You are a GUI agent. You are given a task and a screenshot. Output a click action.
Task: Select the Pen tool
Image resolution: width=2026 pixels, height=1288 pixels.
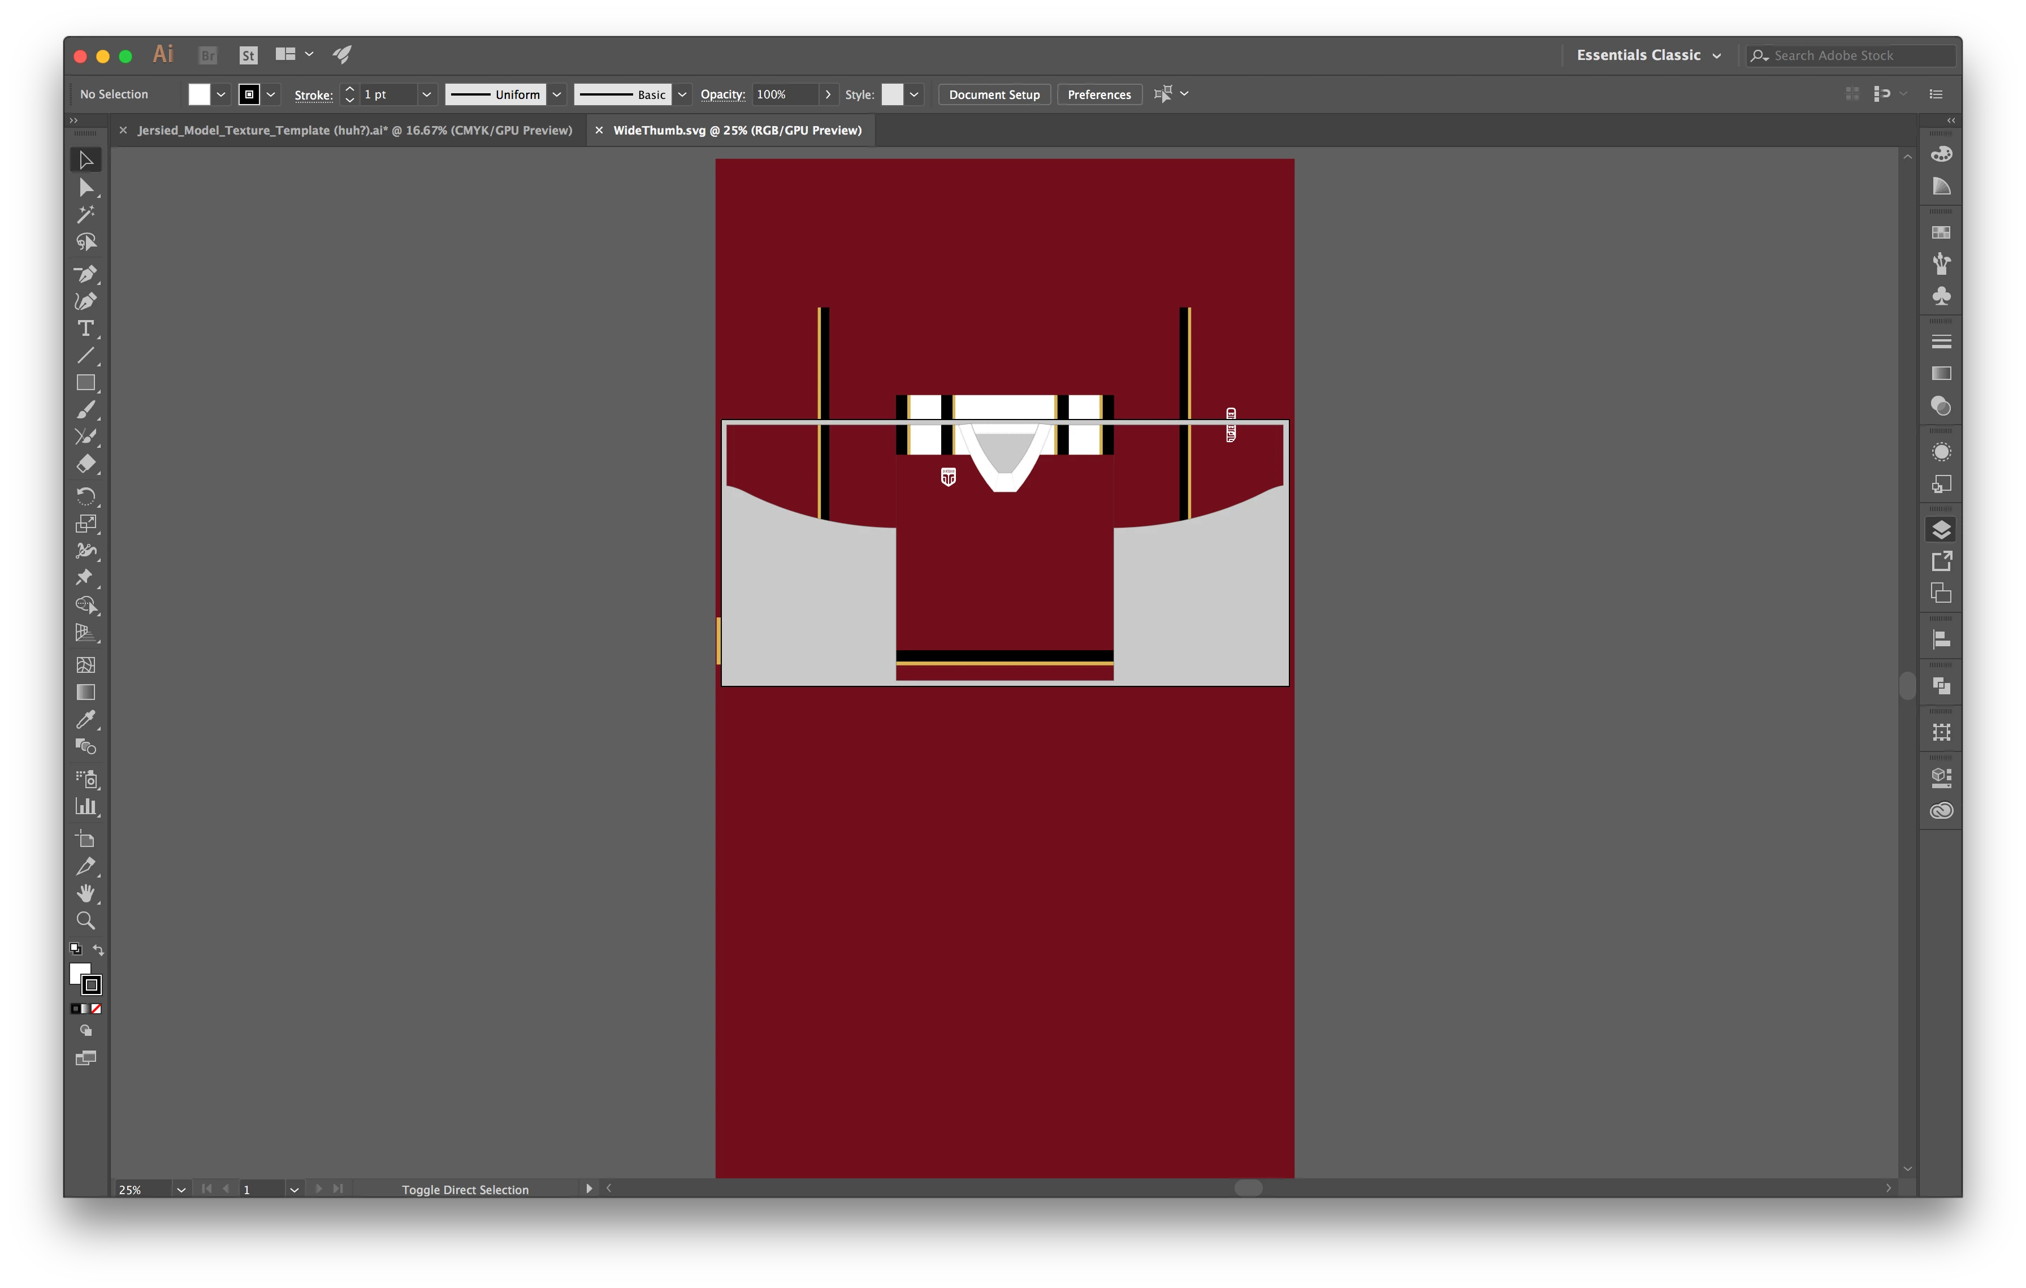[85, 274]
